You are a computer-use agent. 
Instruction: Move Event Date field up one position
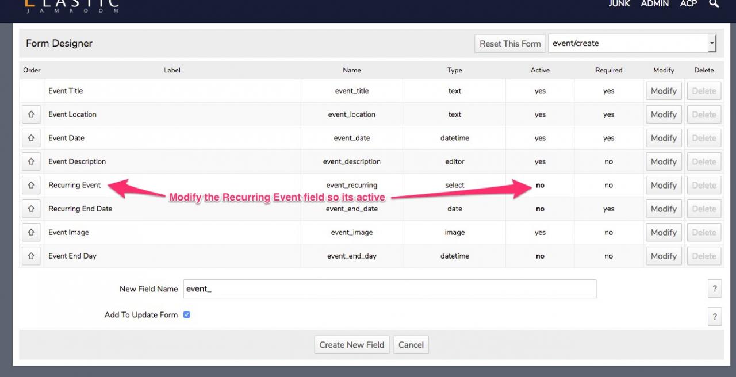(31, 138)
